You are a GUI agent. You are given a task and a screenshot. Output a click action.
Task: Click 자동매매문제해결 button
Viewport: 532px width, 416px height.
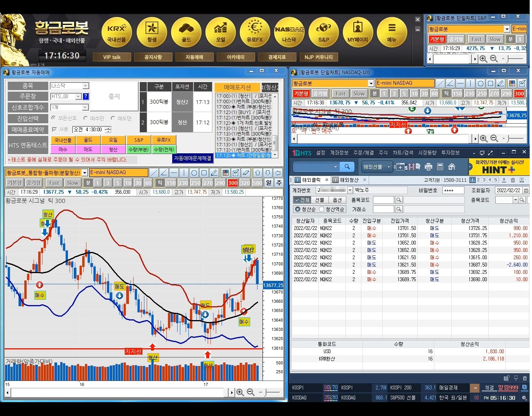click(x=193, y=158)
